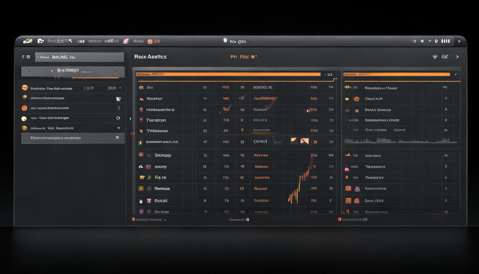
Task: Select the highlighted bottom entry in the sidebar list
Action: [73, 138]
